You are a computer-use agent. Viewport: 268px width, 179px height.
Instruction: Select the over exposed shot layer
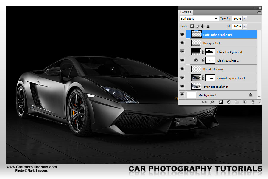pos(221,87)
